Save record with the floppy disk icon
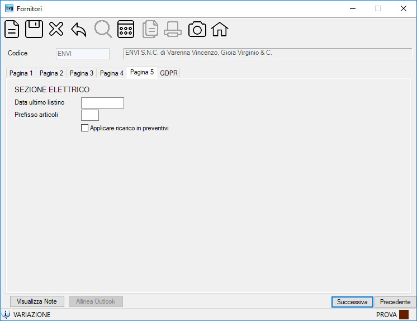The width and height of the screenshot is (417, 321). pos(34,29)
